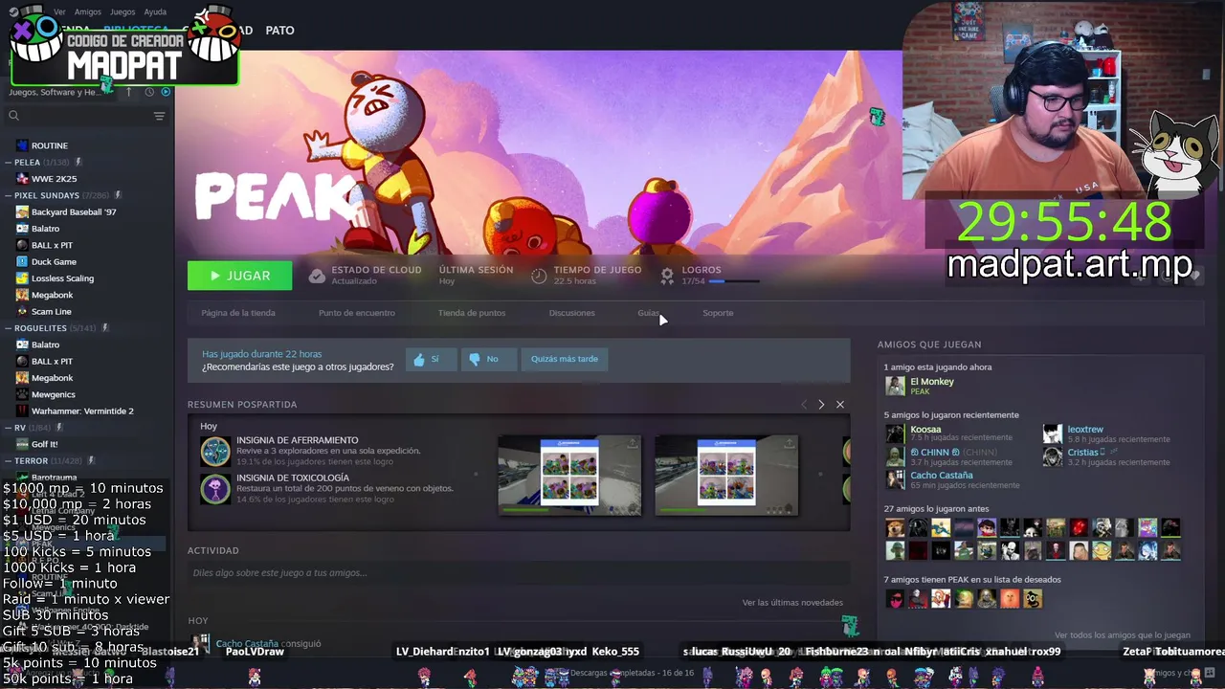The image size is (1225, 689).
Task: Open the Guías tab
Action: pyautogui.click(x=648, y=313)
